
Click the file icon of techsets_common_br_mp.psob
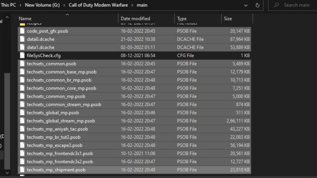click(22, 80)
